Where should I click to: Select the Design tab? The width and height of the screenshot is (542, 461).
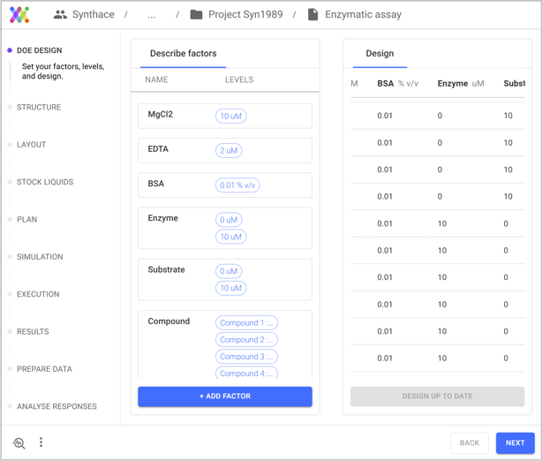(380, 54)
